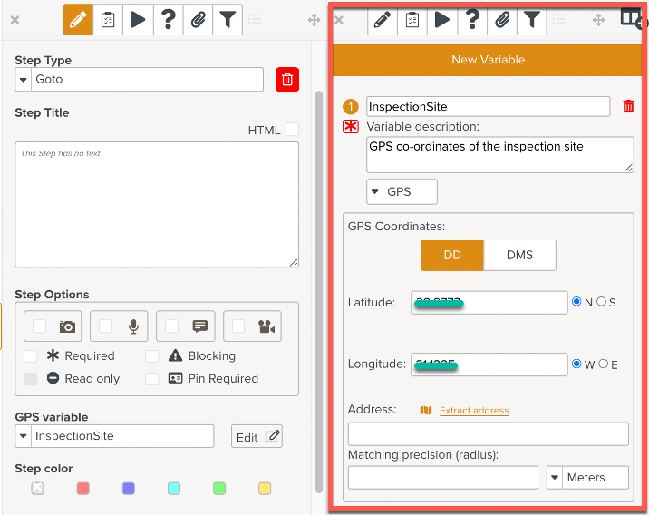Click the Edit button for GPS variable
Viewport: 649px width, 515px height.
tap(257, 437)
